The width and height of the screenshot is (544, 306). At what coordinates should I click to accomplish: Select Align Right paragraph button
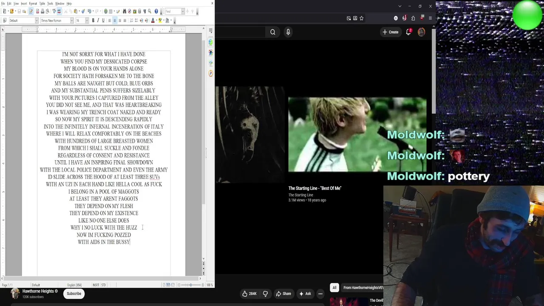(120, 20)
